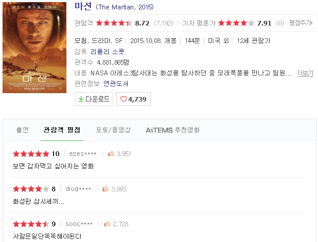Open AiTEMS 추천영화 tab
This screenshot has height=242, width=318.
[173, 130]
